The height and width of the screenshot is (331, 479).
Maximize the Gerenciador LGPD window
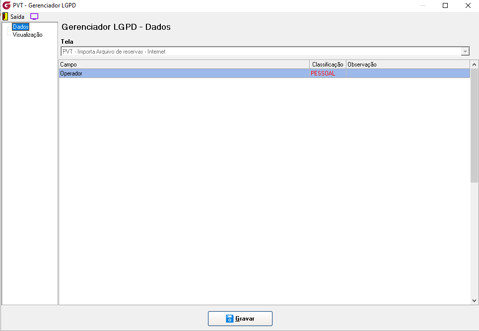(445, 5)
